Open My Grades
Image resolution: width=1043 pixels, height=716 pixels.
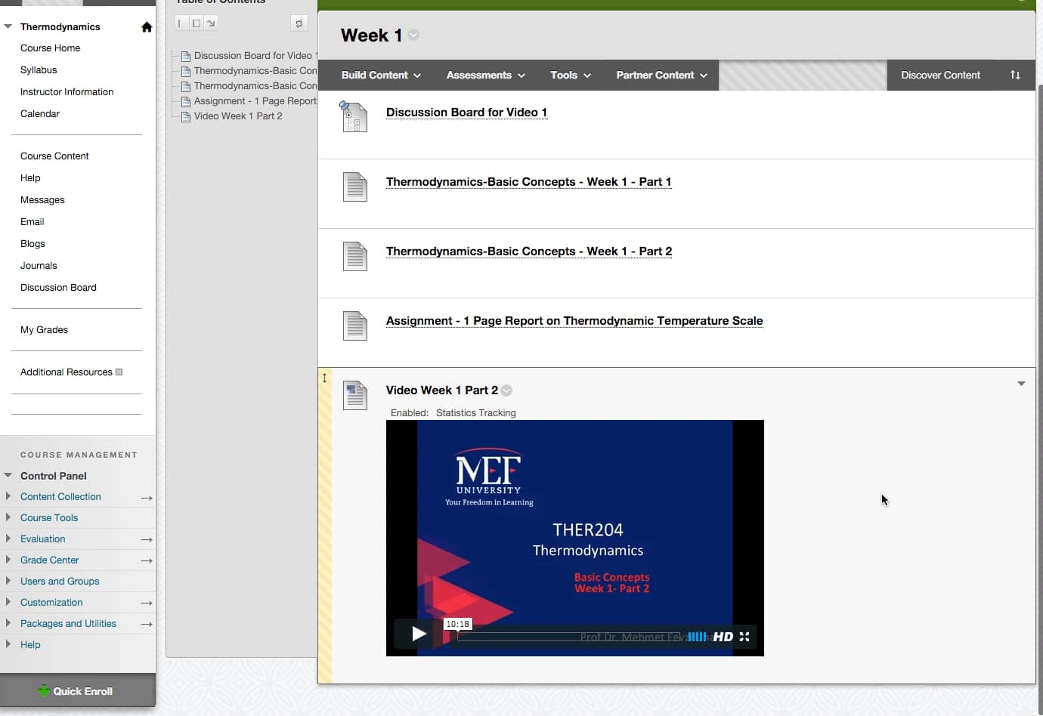(44, 329)
